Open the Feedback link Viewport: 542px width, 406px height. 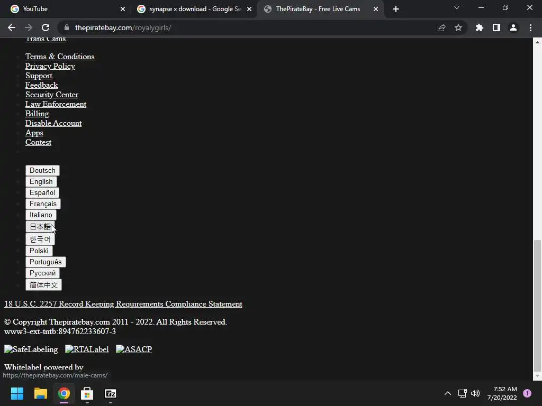(x=41, y=85)
